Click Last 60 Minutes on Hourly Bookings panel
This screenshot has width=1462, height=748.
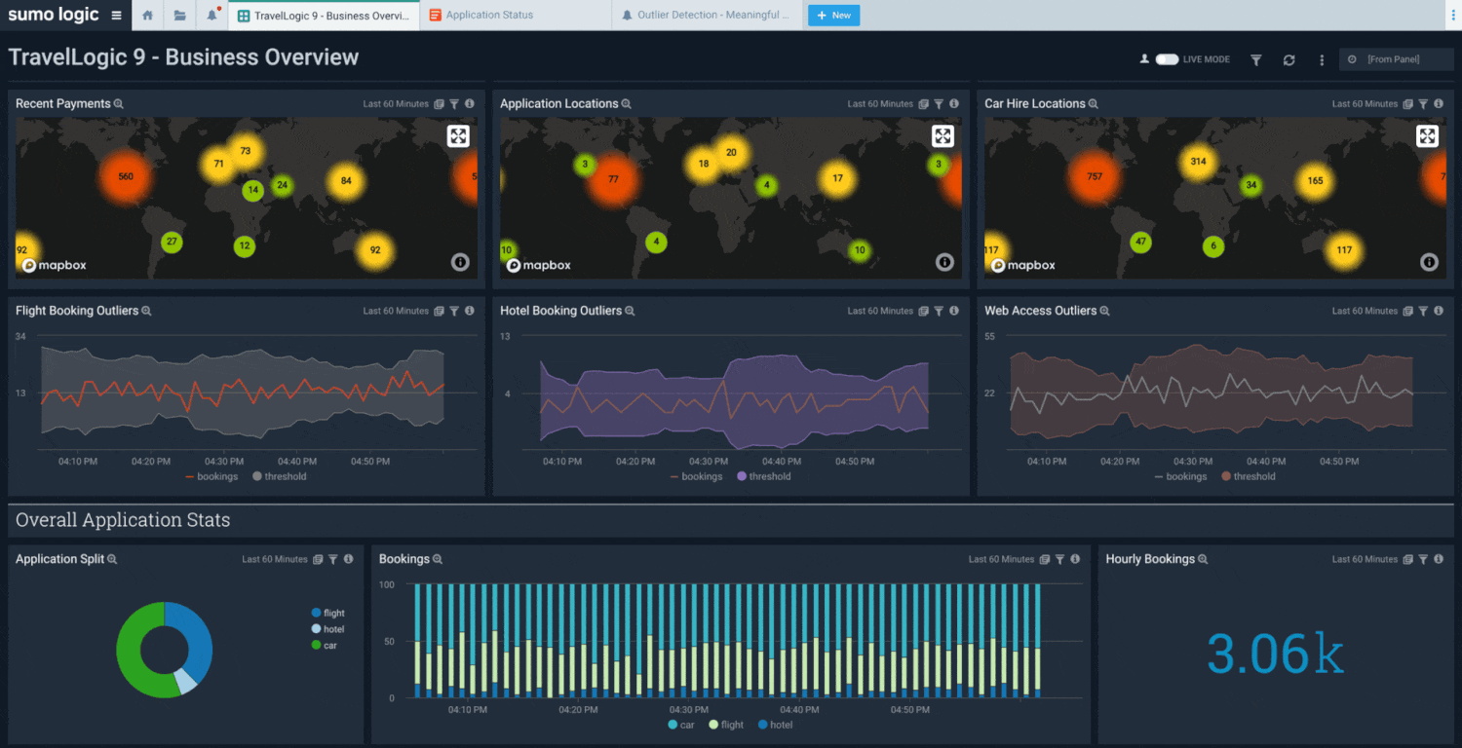pos(1366,560)
